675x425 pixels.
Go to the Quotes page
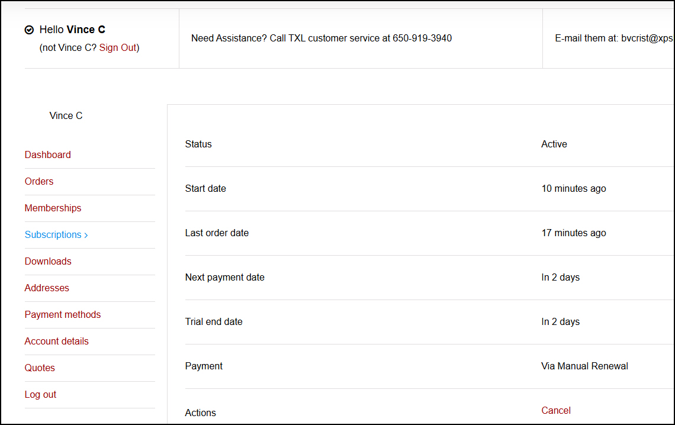pyautogui.click(x=40, y=368)
